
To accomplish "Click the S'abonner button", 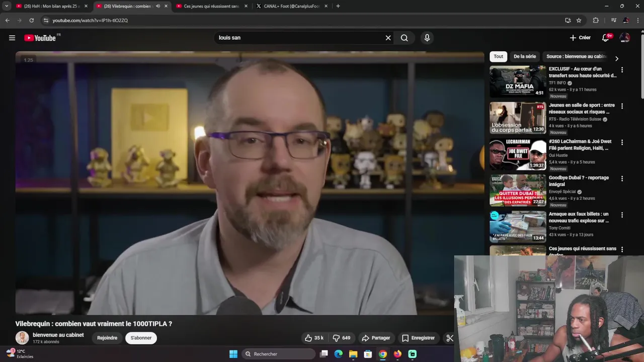I will (141, 338).
